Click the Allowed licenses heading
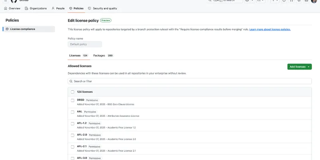Screen dimensions: 320x160 click(x=80, y=66)
